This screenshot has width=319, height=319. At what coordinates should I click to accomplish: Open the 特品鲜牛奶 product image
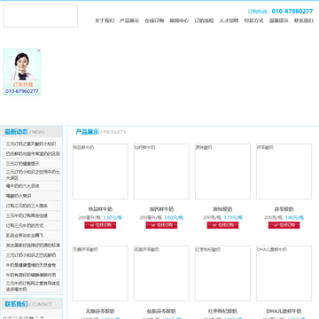[100, 171]
